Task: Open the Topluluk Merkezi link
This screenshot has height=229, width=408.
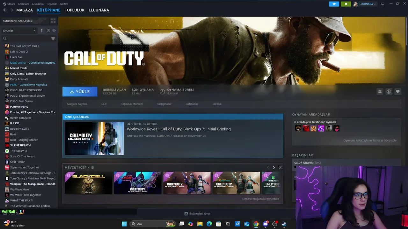Action: click(x=132, y=104)
